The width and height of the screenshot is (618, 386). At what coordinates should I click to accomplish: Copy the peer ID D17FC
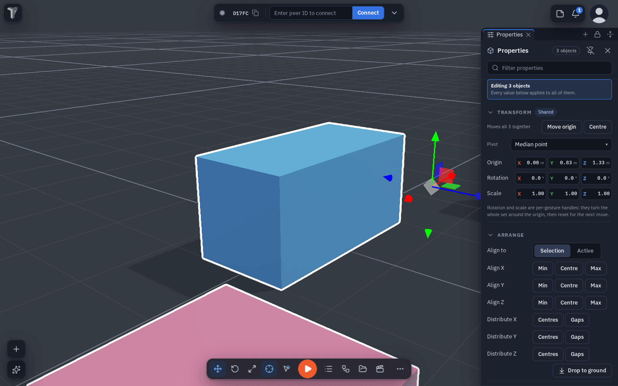(255, 13)
